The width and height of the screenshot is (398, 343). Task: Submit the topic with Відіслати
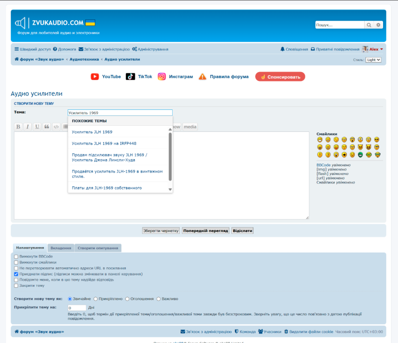click(x=242, y=231)
